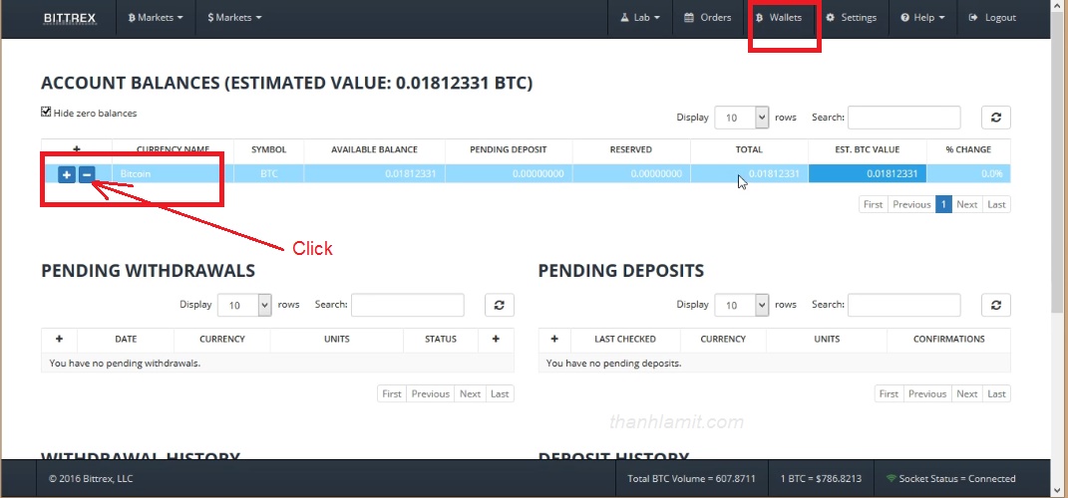This screenshot has width=1068, height=498.
Task: Sort Pending Withdrawals by Status column
Action: (441, 339)
